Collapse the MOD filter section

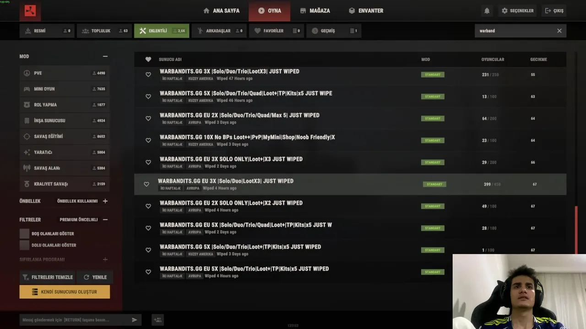[105, 56]
